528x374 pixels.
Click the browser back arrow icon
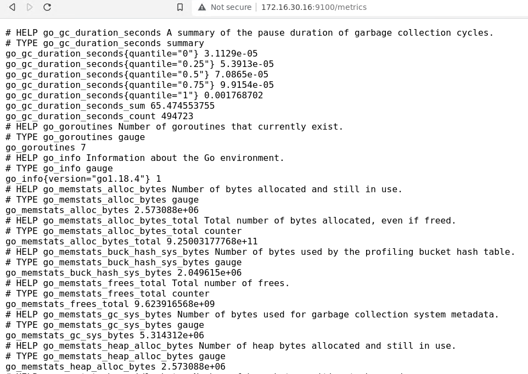pos(12,7)
